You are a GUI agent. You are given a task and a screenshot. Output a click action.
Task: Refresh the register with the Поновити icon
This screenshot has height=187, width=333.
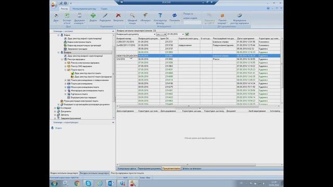[175, 16]
